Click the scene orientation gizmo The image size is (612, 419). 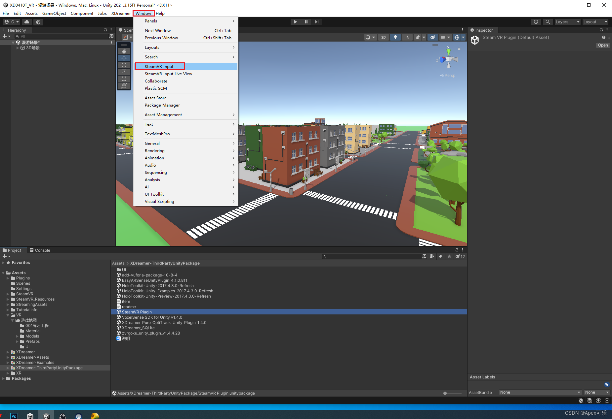[x=448, y=59]
